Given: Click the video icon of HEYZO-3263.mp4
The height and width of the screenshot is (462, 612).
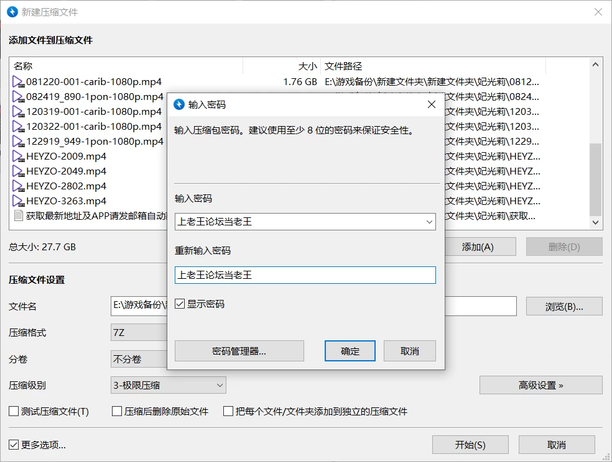Looking at the screenshot, I should pyautogui.click(x=18, y=201).
